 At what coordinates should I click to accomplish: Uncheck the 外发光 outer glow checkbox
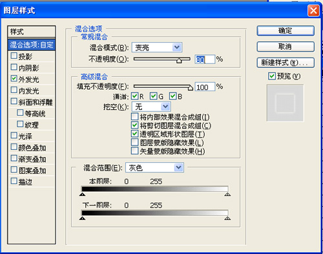[x=14, y=78]
